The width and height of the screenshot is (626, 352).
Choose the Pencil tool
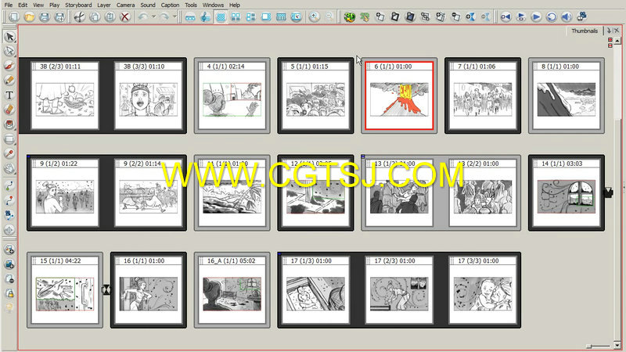click(x=9, y=81)
